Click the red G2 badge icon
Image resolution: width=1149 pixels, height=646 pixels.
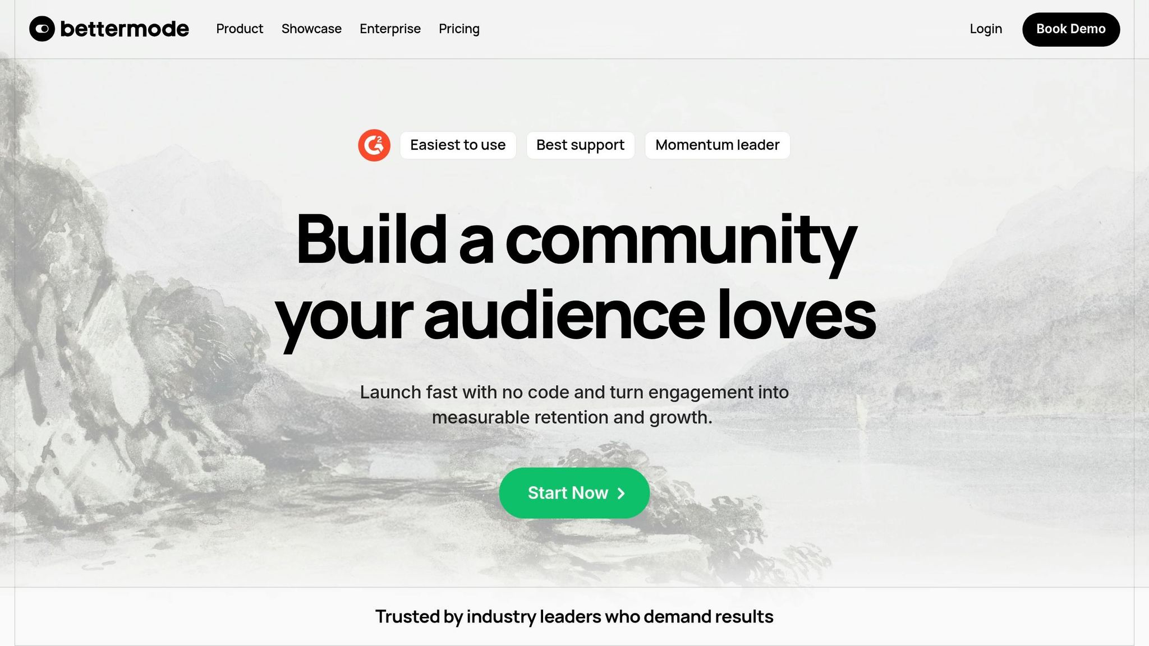[x=374, y=145]
